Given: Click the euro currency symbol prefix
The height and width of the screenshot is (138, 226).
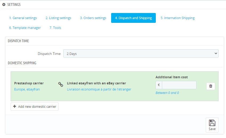Looking at the screenshot, I should tap(159, 85).
